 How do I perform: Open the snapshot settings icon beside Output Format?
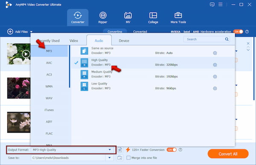tap(119, 150)
